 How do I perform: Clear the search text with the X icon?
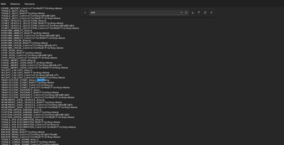pyautogui.click(x=181, y=12)
